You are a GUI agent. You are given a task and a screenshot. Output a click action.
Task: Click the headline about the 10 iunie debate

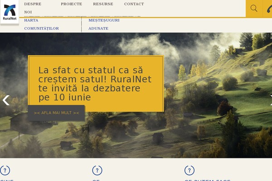95,84
